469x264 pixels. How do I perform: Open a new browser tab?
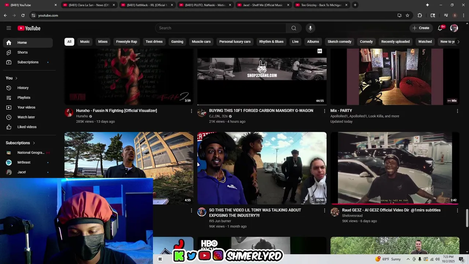pos(355,5)
